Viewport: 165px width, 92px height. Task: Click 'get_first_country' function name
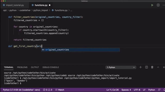(x=25, y=46)
